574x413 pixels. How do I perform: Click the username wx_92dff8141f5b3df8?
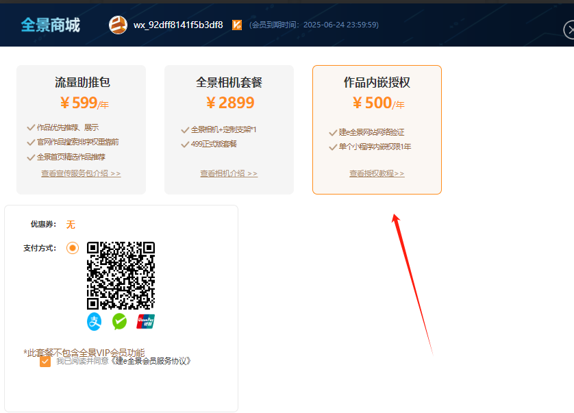tap(178, 25)
